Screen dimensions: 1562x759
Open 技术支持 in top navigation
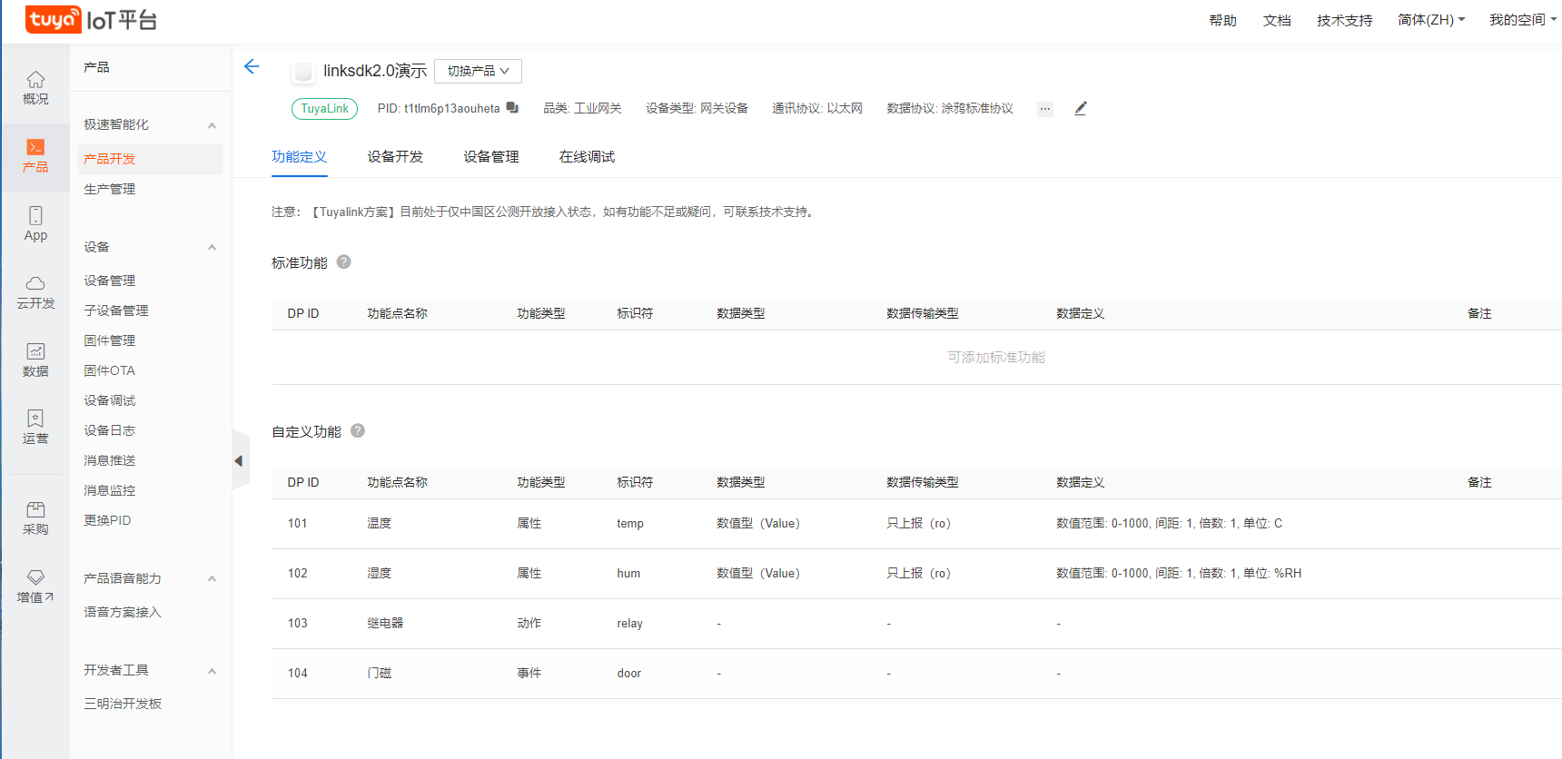pyautogui.click(x=1345, y=20)
